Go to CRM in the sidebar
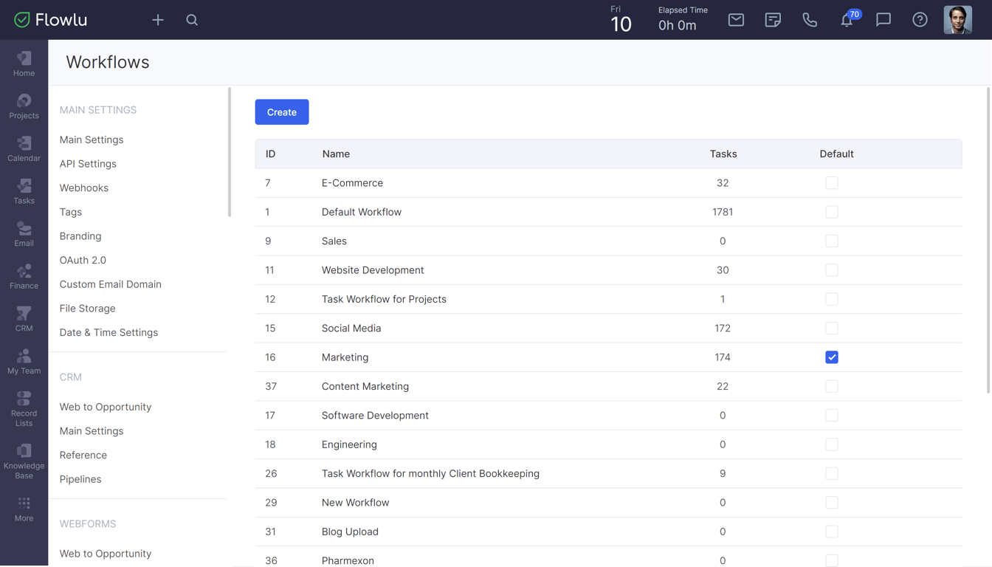 point(24,319)
